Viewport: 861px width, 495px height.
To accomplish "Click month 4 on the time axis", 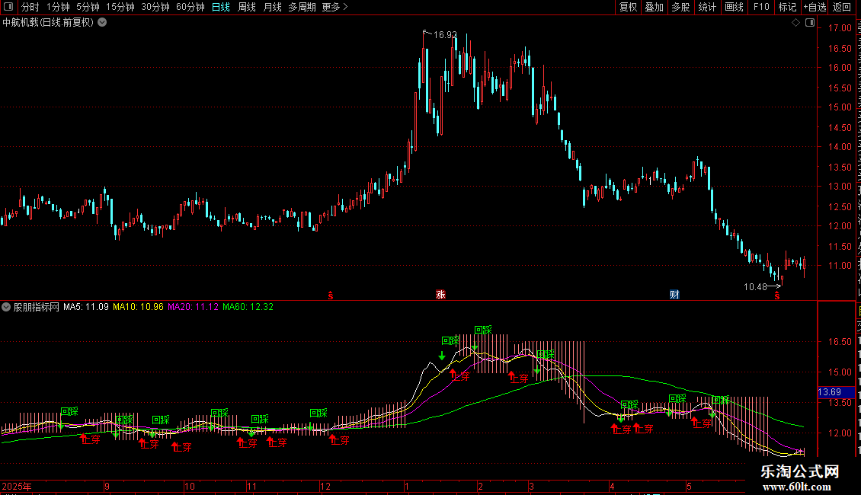I will click(x=613, y=486).
